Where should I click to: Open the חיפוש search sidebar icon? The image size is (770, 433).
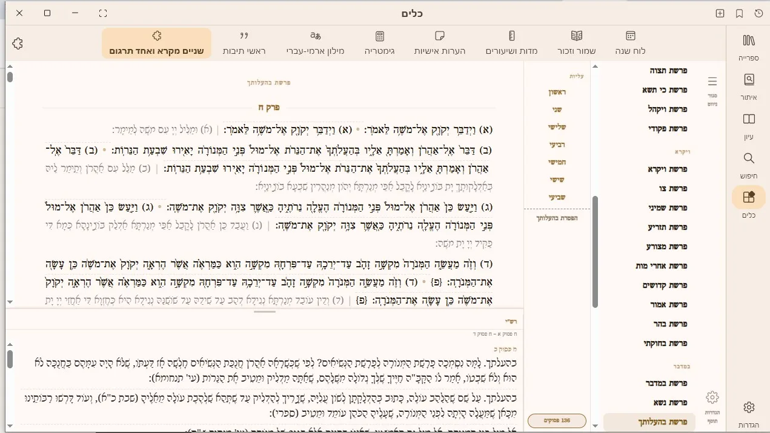click(749, 164)
